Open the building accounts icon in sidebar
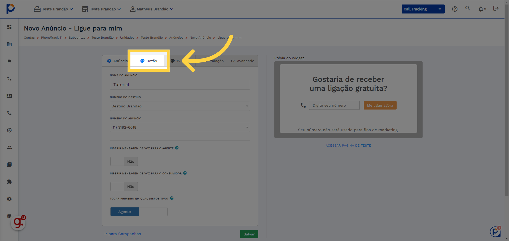This screenshot has width=509, height=241. click(9, 44)
